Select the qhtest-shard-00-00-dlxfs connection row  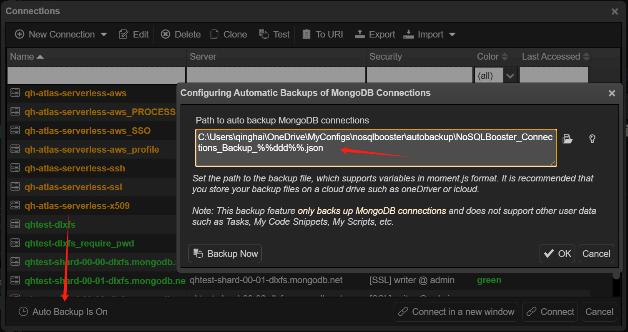click(x=100, y=262)
